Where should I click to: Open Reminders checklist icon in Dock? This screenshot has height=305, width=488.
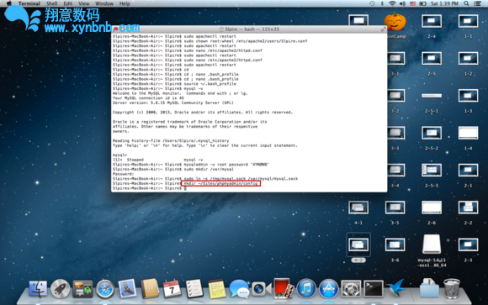[x=194, y=288]
